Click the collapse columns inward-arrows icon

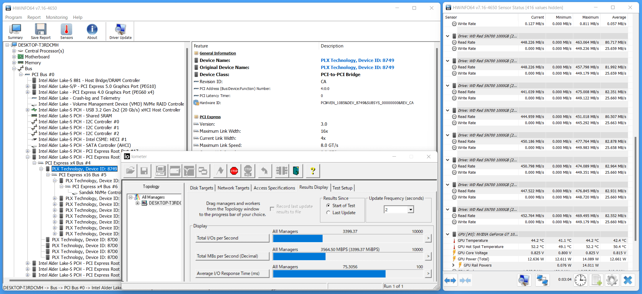(465, 280)
